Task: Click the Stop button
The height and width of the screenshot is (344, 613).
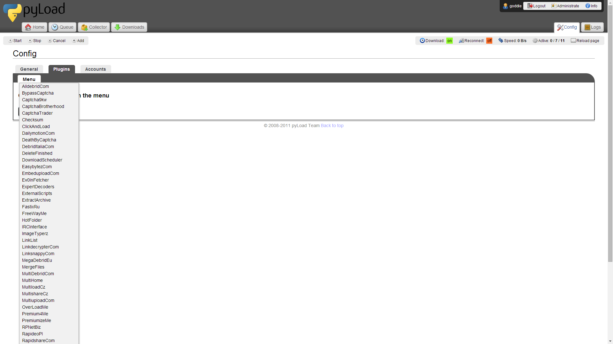Action: tap(34, 41)
